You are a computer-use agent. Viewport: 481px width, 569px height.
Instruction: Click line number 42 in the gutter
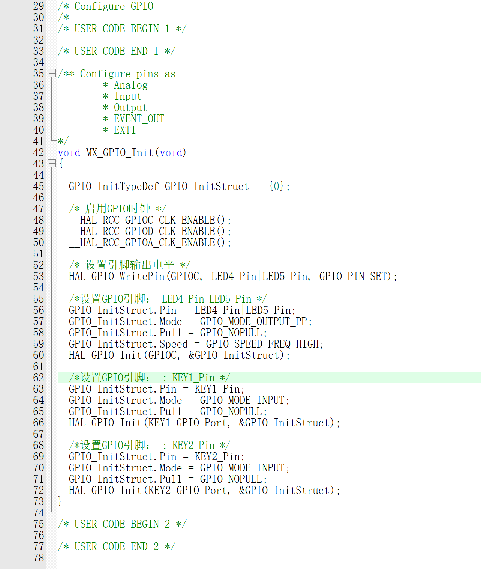39,152
